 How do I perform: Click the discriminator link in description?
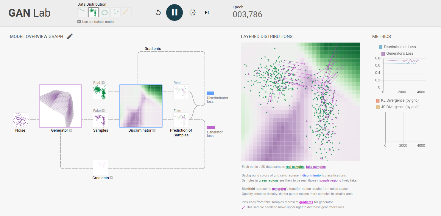coord(312,175)
